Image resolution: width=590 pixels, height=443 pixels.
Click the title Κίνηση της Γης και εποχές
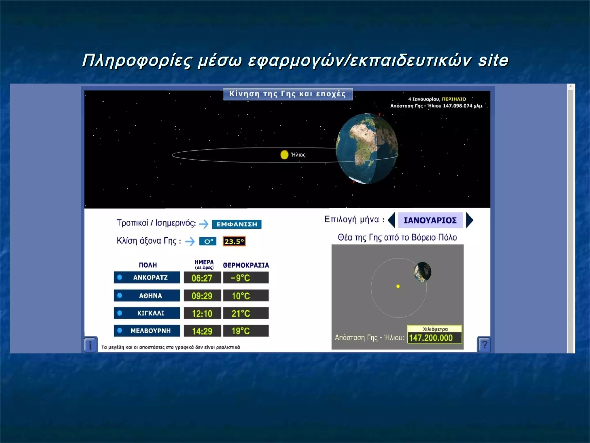point(288,94)
